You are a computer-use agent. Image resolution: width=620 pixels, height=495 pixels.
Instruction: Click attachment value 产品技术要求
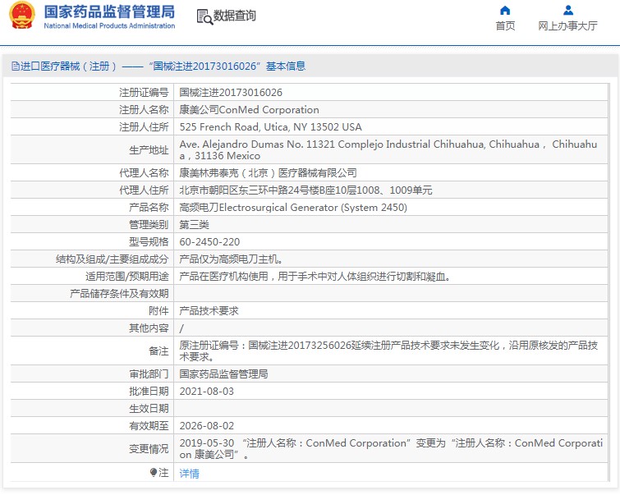[209, 311]
